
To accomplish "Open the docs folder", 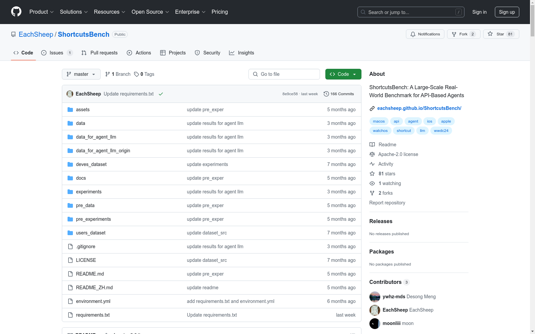I will point(81,178).
